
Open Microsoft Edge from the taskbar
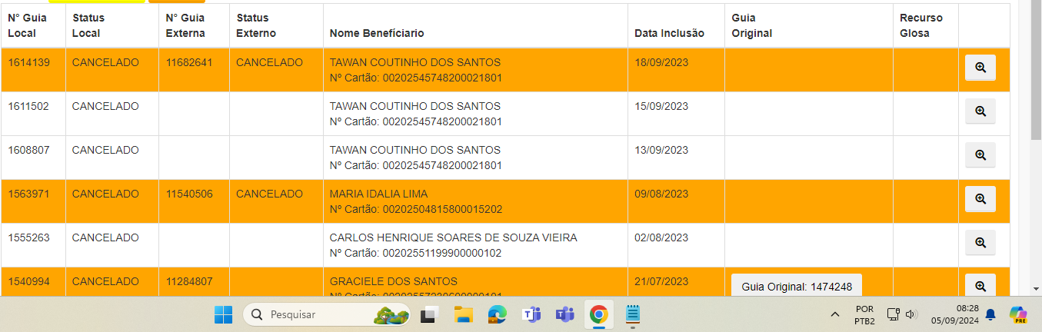[497, 314]
